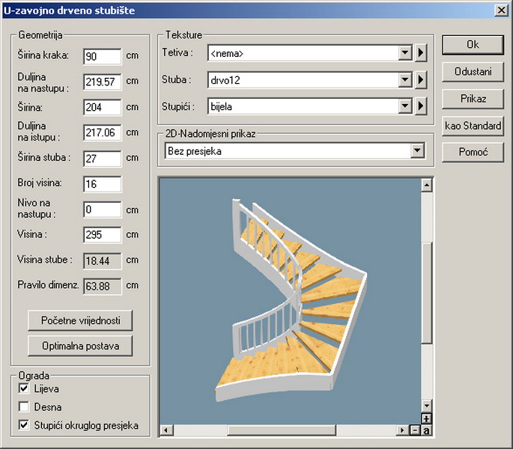513x449 pixels.
Task: Click the Visina stube field showing 18.44
Action: [103, 260]
